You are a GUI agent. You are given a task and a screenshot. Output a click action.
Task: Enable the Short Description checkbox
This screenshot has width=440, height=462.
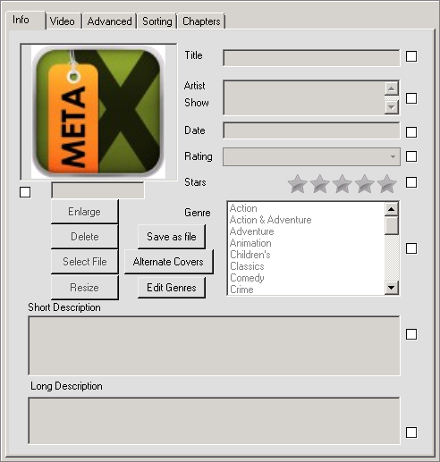click(x=411, y=334)
